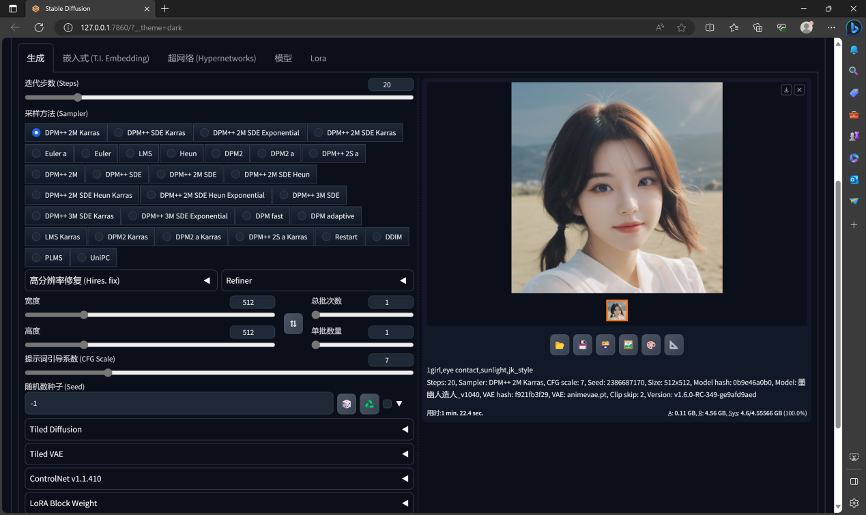Click the dice icon to randomize seed
The image size is (866, 515).
pyautogui.click(x=347, y=404)
